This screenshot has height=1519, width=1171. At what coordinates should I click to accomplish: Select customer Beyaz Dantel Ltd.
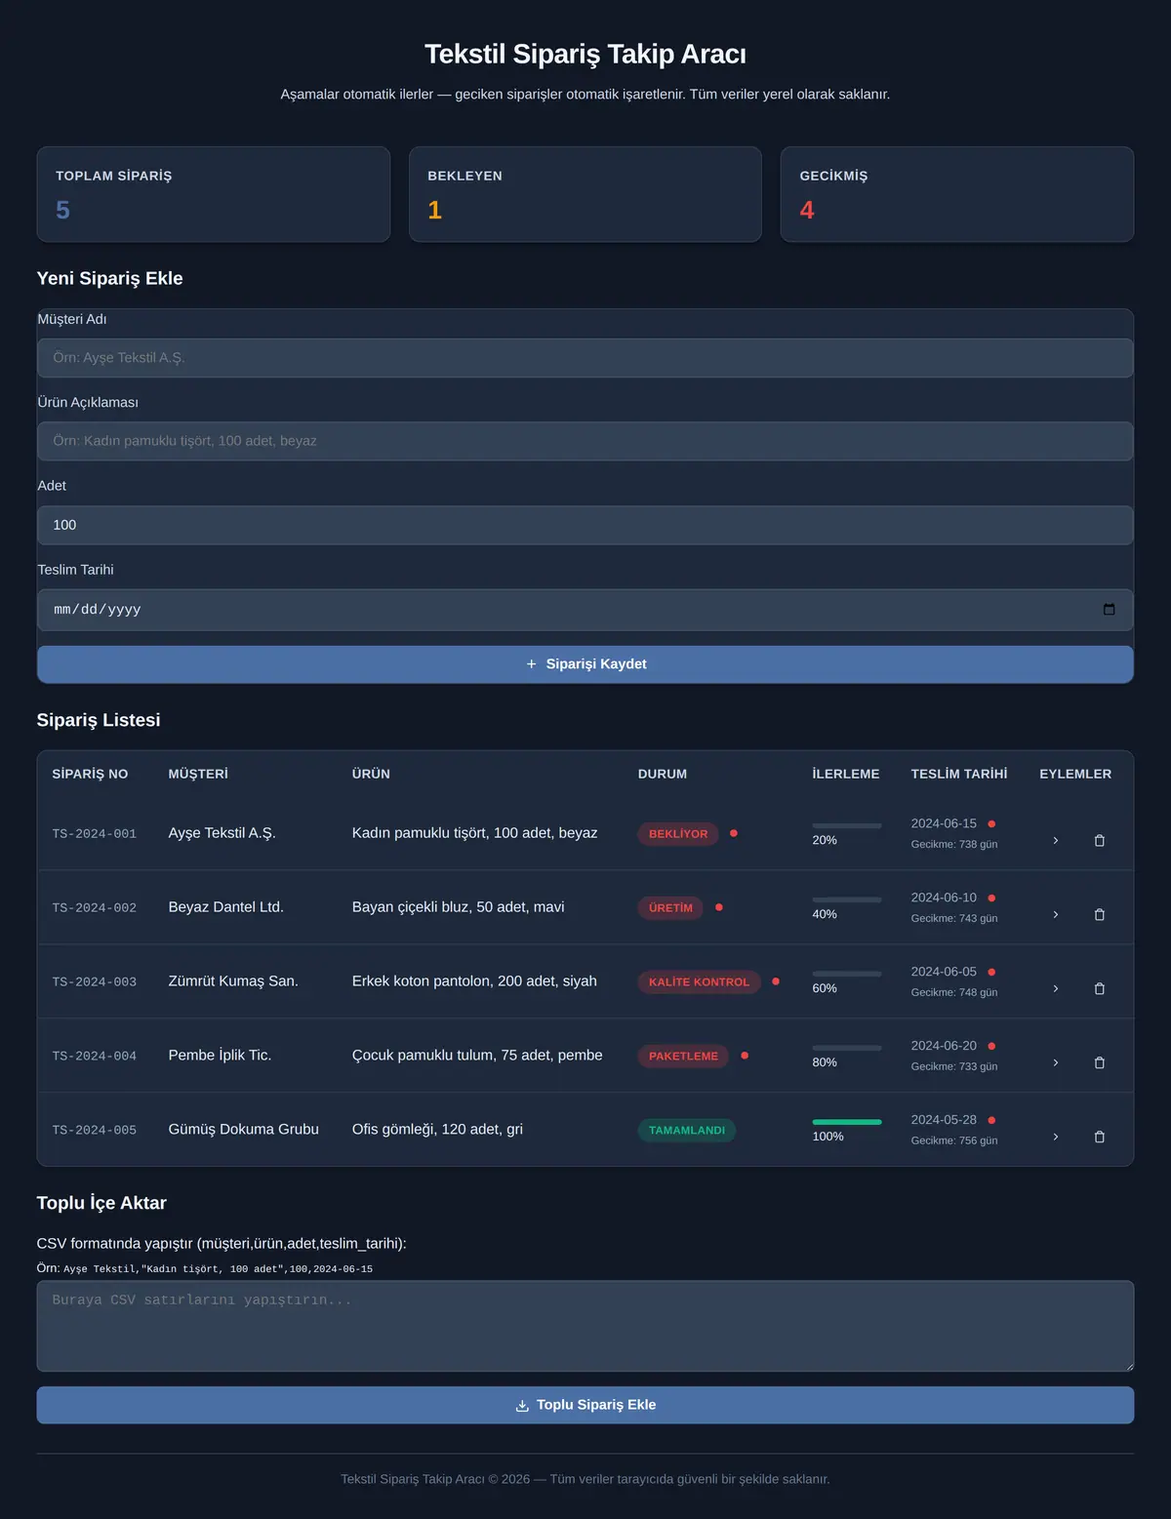coord(226,907)
